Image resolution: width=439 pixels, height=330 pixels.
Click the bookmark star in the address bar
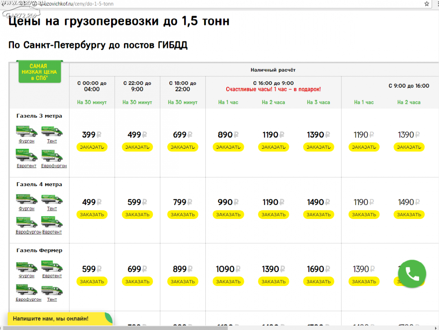tap(427, 4)
